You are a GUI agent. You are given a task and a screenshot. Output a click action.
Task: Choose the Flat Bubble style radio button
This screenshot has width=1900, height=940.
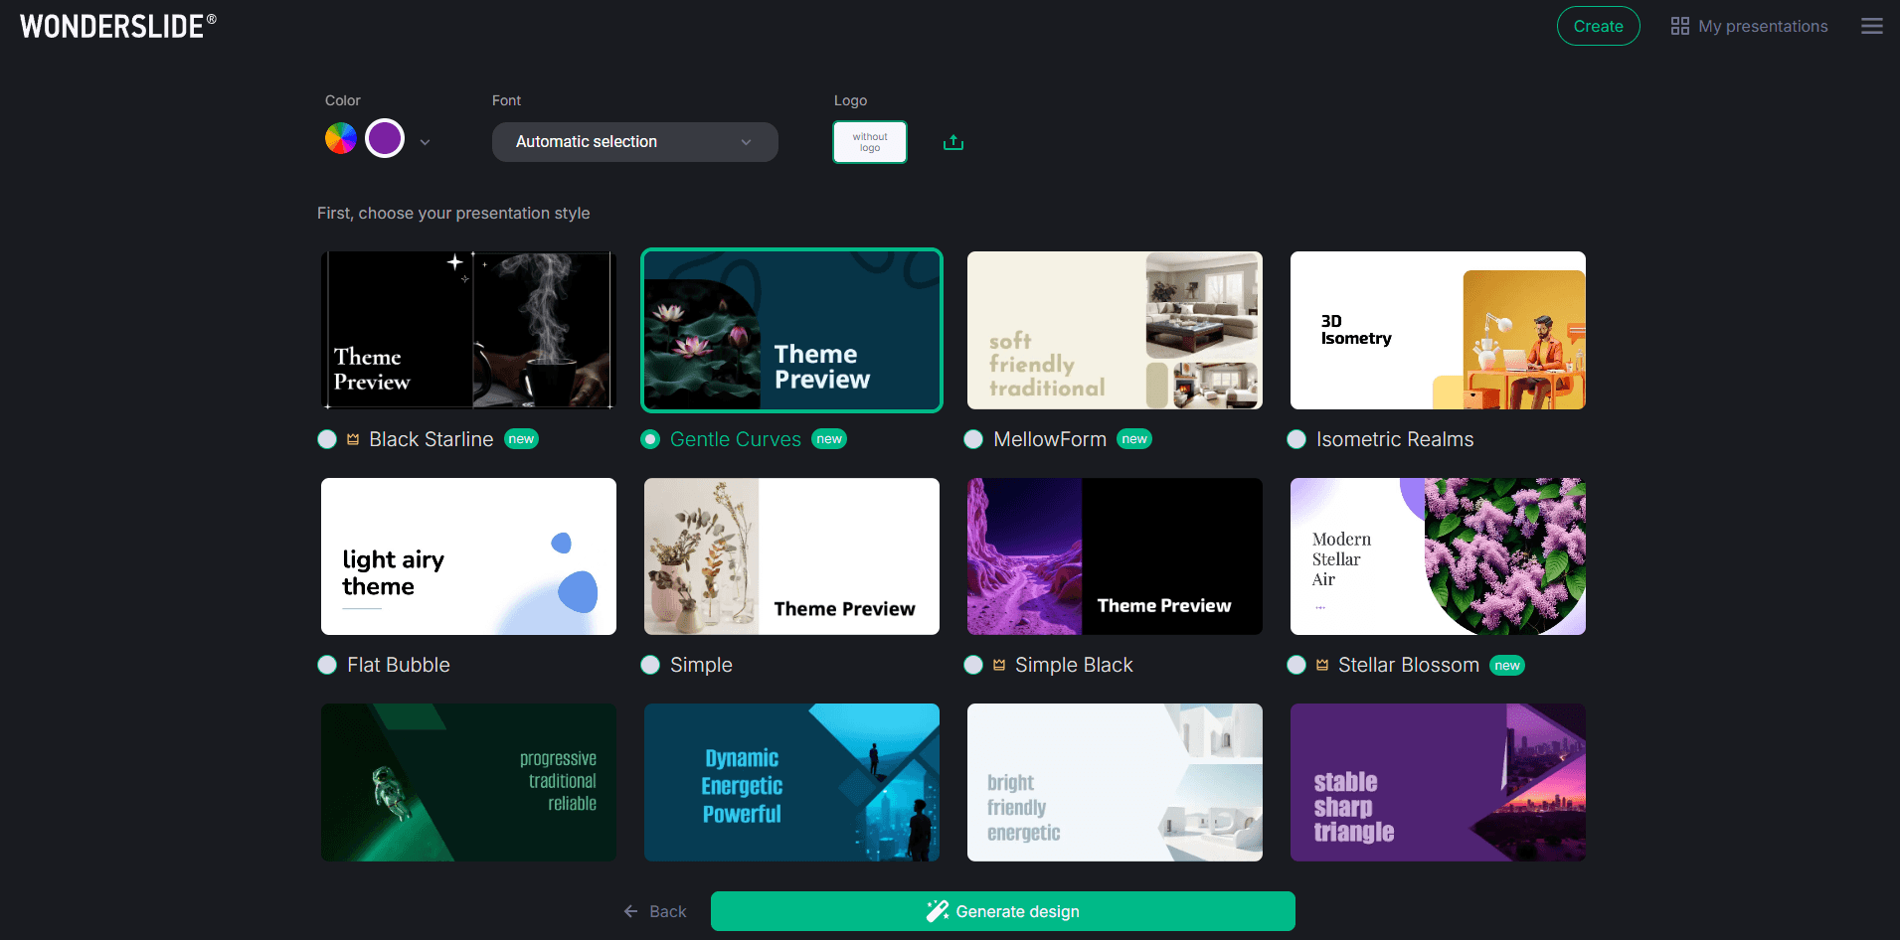pyautogui.click(x=327, y=665)
